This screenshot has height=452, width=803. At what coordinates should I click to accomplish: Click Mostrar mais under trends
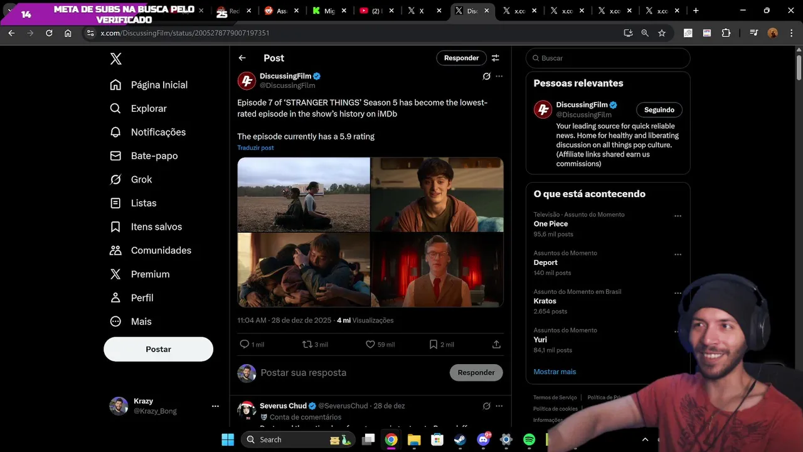[x=555, y=372]
